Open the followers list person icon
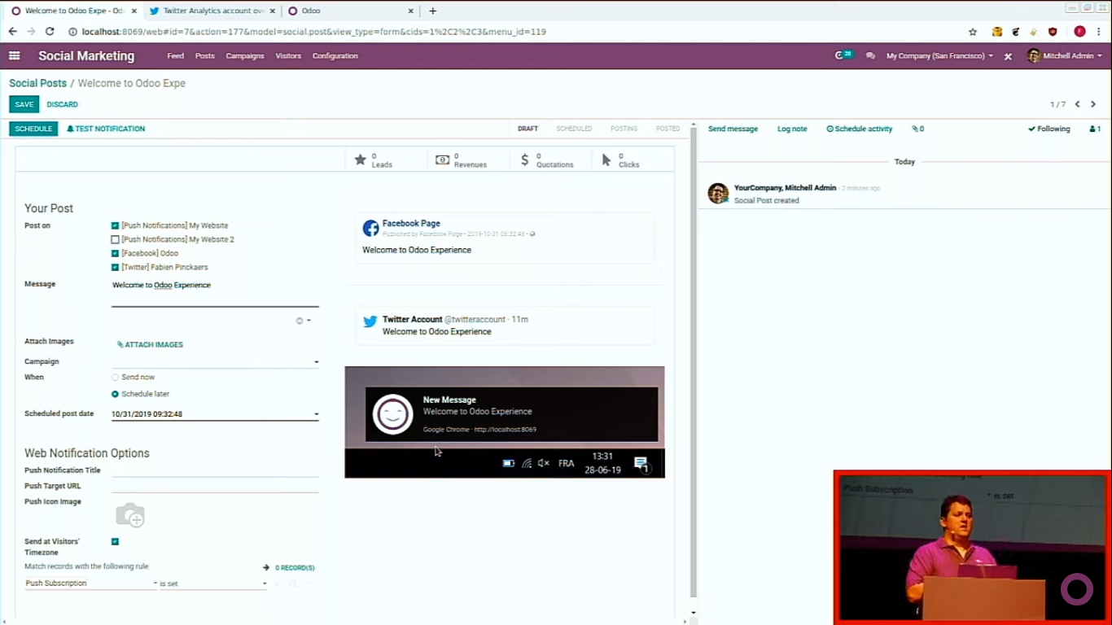The height and width of the screenshot is (625, 1112). (1095, 129)
